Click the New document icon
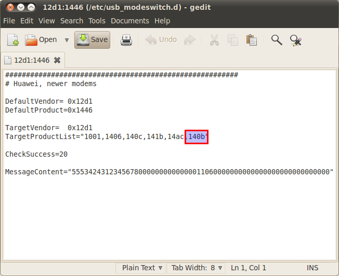This screenshot has height=276, width=339. (x=12, y=40)
